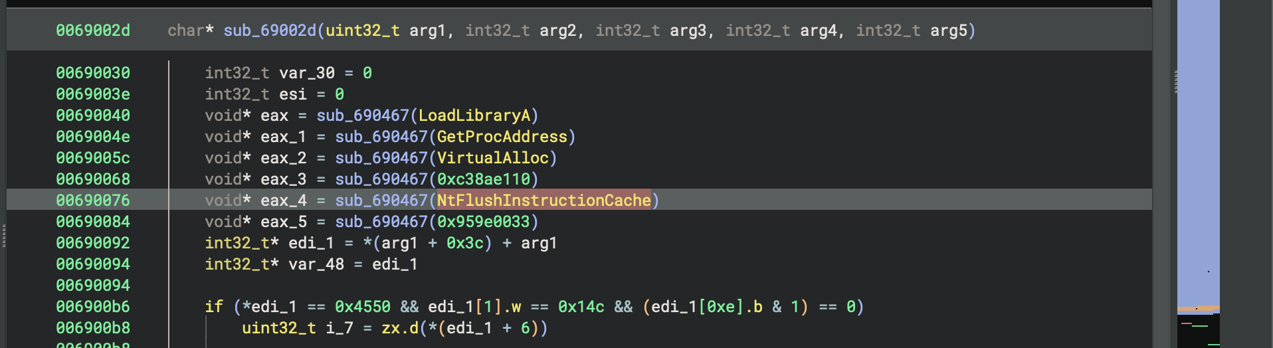Screen dimensions: 1273x348
Task: Click the 'if' keyword
Action: click(214, 307)
